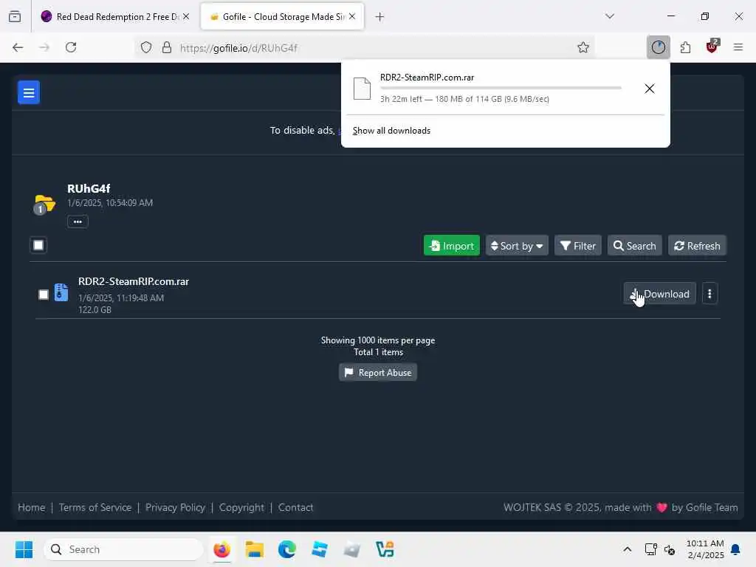Open the Contact footer link
Viewport: 756px width, 567px height.
tap(295, 508)
